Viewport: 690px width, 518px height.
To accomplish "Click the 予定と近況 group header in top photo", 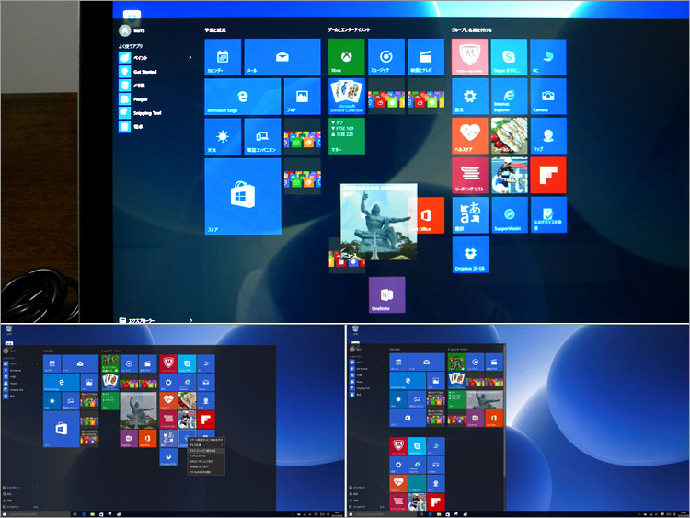I will [x=215, y=30].
